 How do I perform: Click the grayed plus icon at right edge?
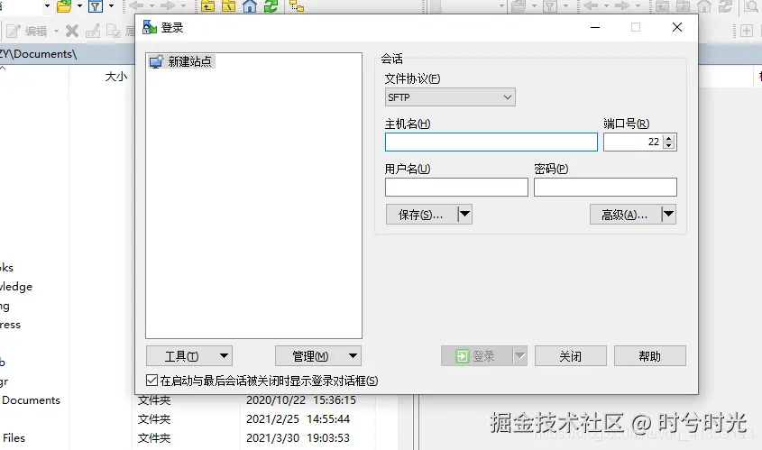tap(747, 31)
